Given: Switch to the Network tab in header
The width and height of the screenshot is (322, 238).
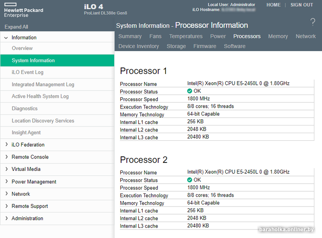Looking at the screenshot, I should (x=305, y=36).
